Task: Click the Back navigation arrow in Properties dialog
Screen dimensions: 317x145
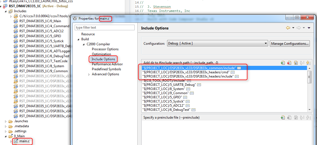Action: [288, 28]
